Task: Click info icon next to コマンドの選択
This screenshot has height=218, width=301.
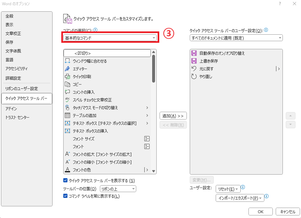Action: coord(95,30)
